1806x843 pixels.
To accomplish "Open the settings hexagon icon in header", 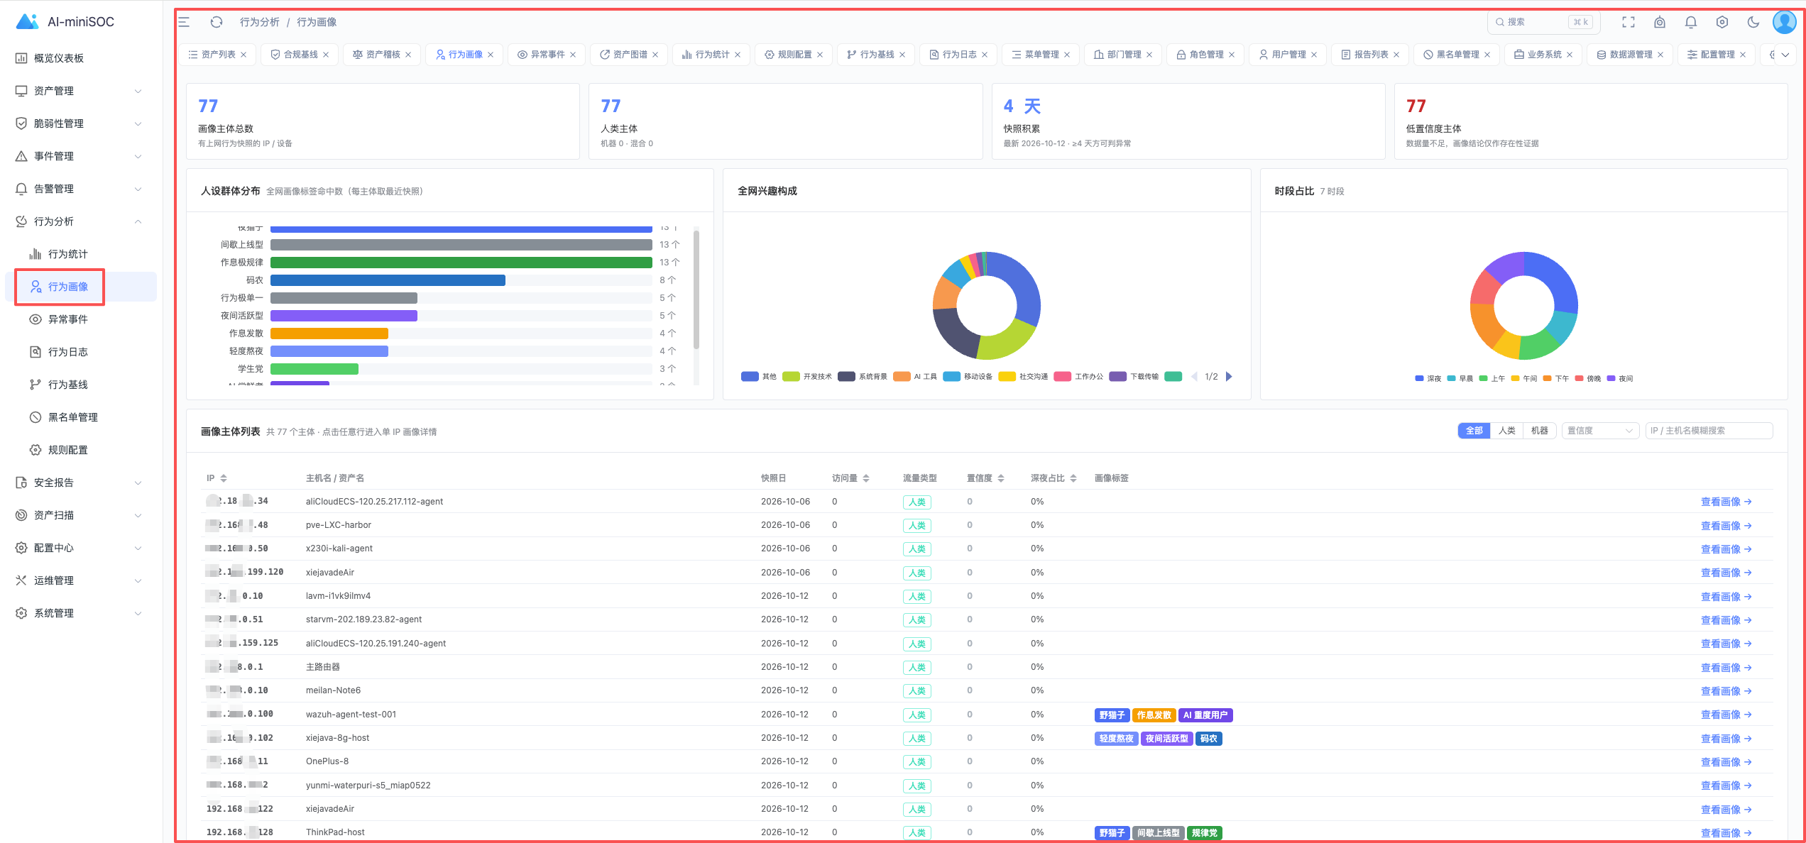I will 1722,22.
